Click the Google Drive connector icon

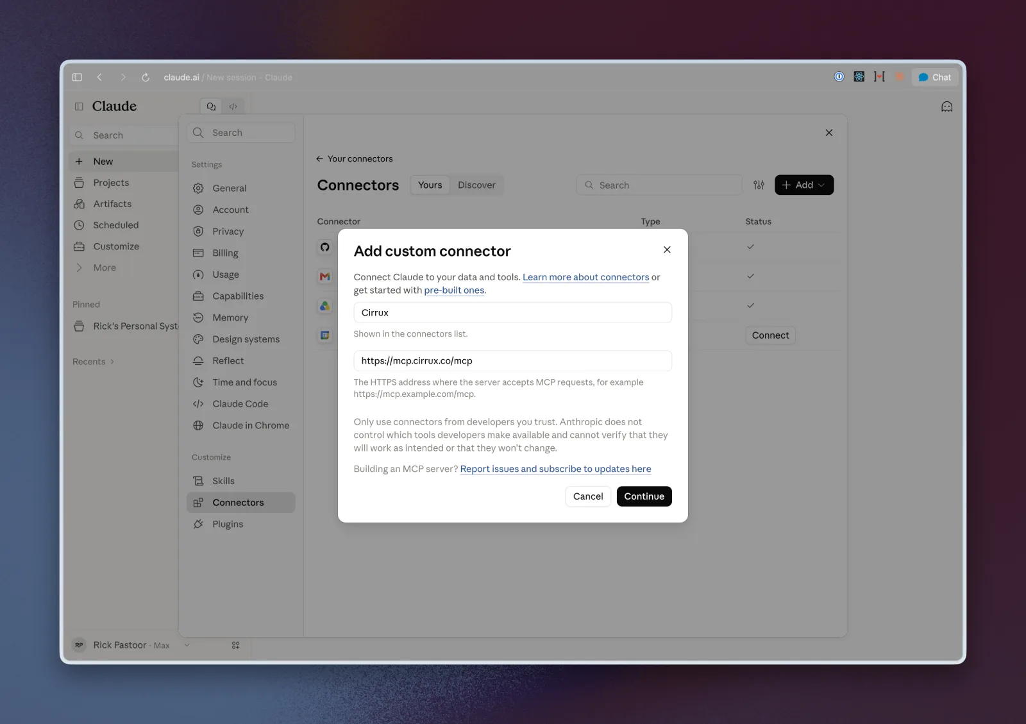coord(325,307)
